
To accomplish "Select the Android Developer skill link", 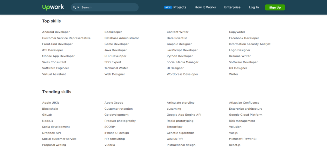I will [x=56, y=32].
